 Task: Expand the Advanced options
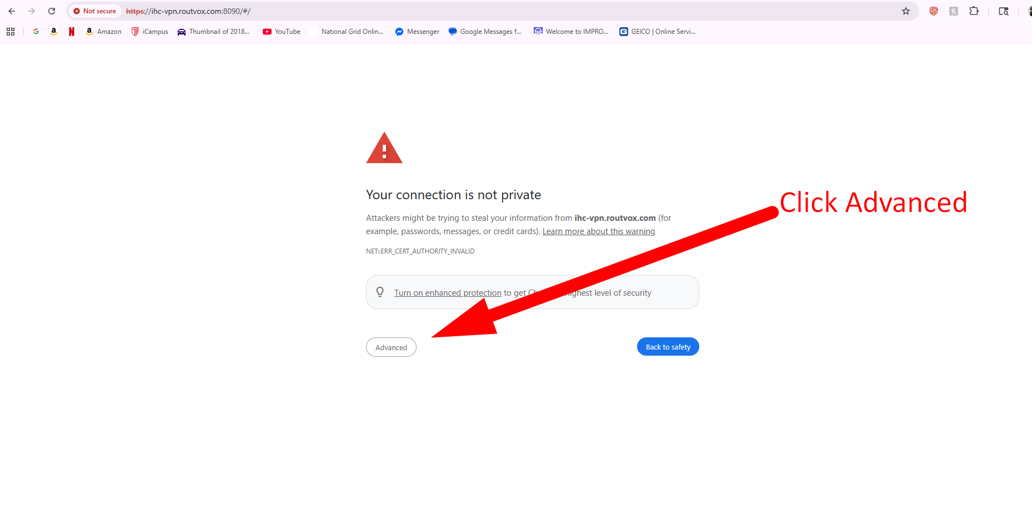pyautogui.click(x=391, y=347)
